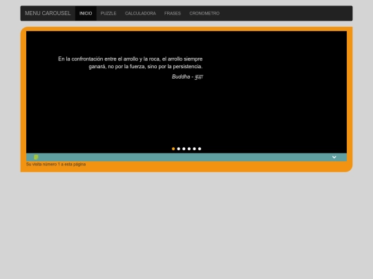Jump to the sixth carousel slide dot
The image size is (373, 279).
pyautogui.click(x=200, y=149)
